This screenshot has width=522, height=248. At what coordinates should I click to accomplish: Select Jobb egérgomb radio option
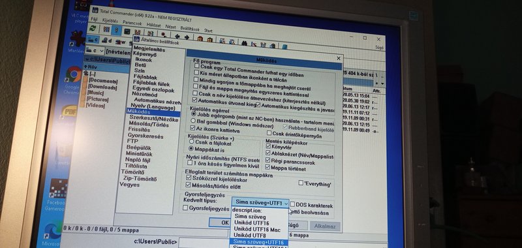click(193, 114)
